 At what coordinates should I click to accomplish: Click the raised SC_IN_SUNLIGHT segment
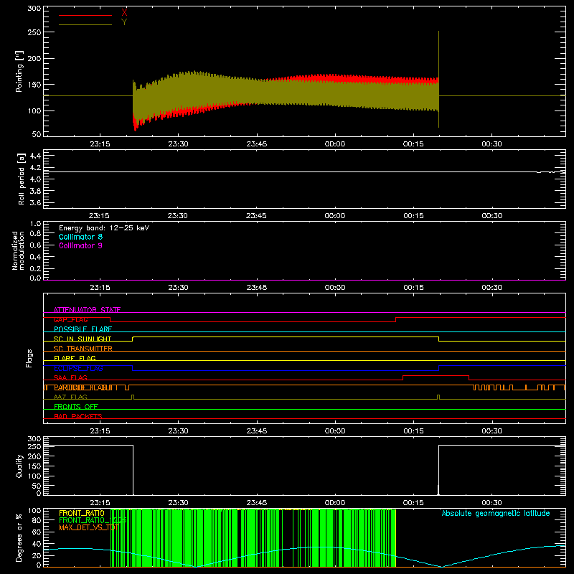tap(286, 337)
